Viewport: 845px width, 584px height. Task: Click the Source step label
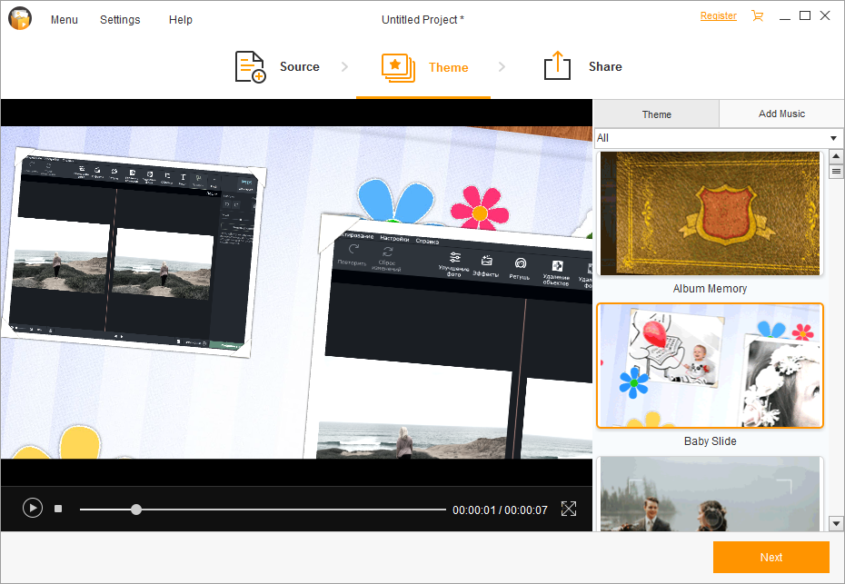300,67
